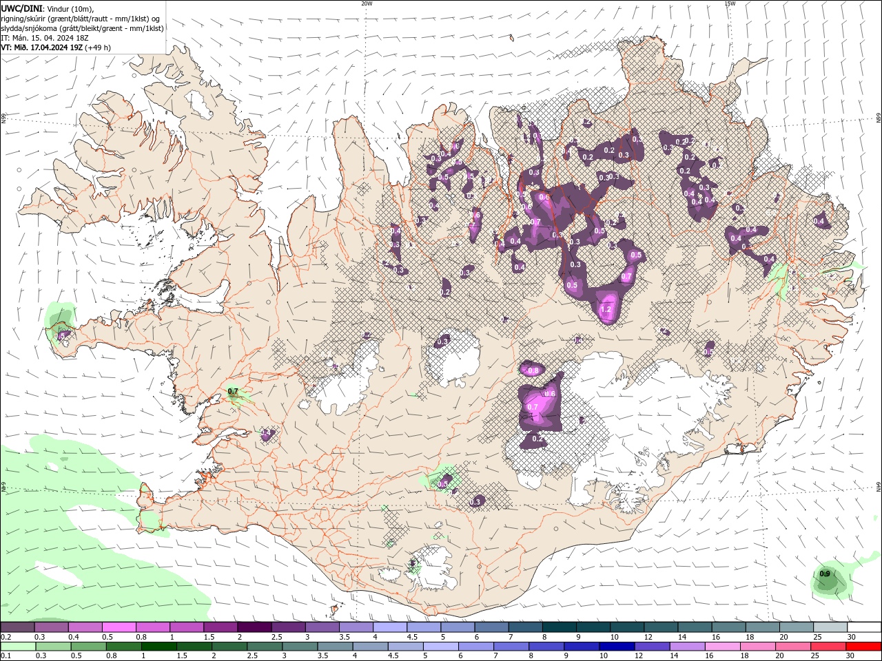This screenshot has height=661, width=882.
Task: Select the 18 pink swatch in bottom legend row
Action: [x=757, y=647]
